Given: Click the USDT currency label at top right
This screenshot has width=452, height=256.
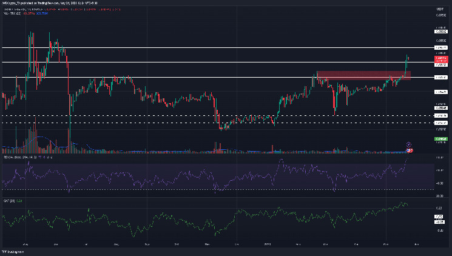Looking at the screenshot, I should point(441,8).
